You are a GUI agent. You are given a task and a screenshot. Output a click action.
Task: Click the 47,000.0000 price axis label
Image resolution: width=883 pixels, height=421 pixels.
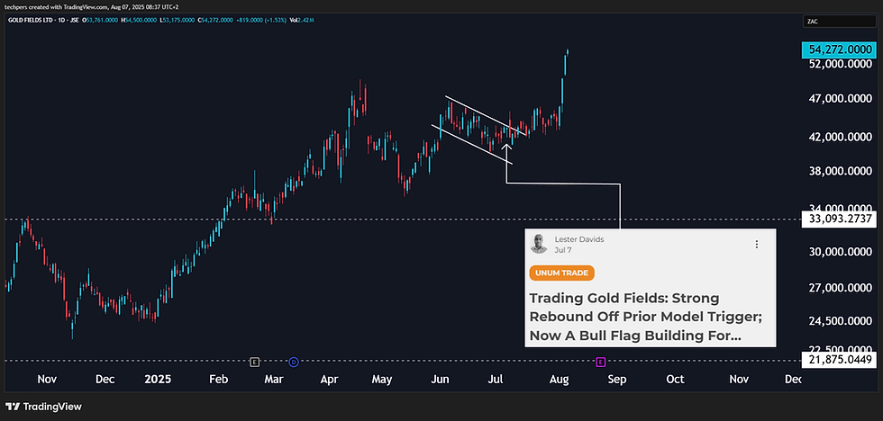point(839,100)
